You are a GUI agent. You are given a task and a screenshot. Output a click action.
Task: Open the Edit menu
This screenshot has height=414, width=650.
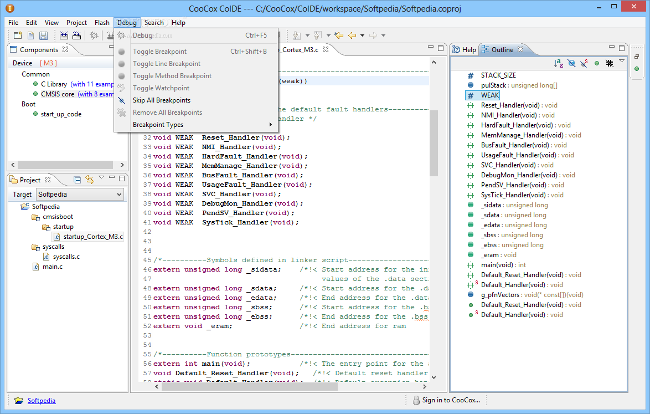click(x=32, y=23)
